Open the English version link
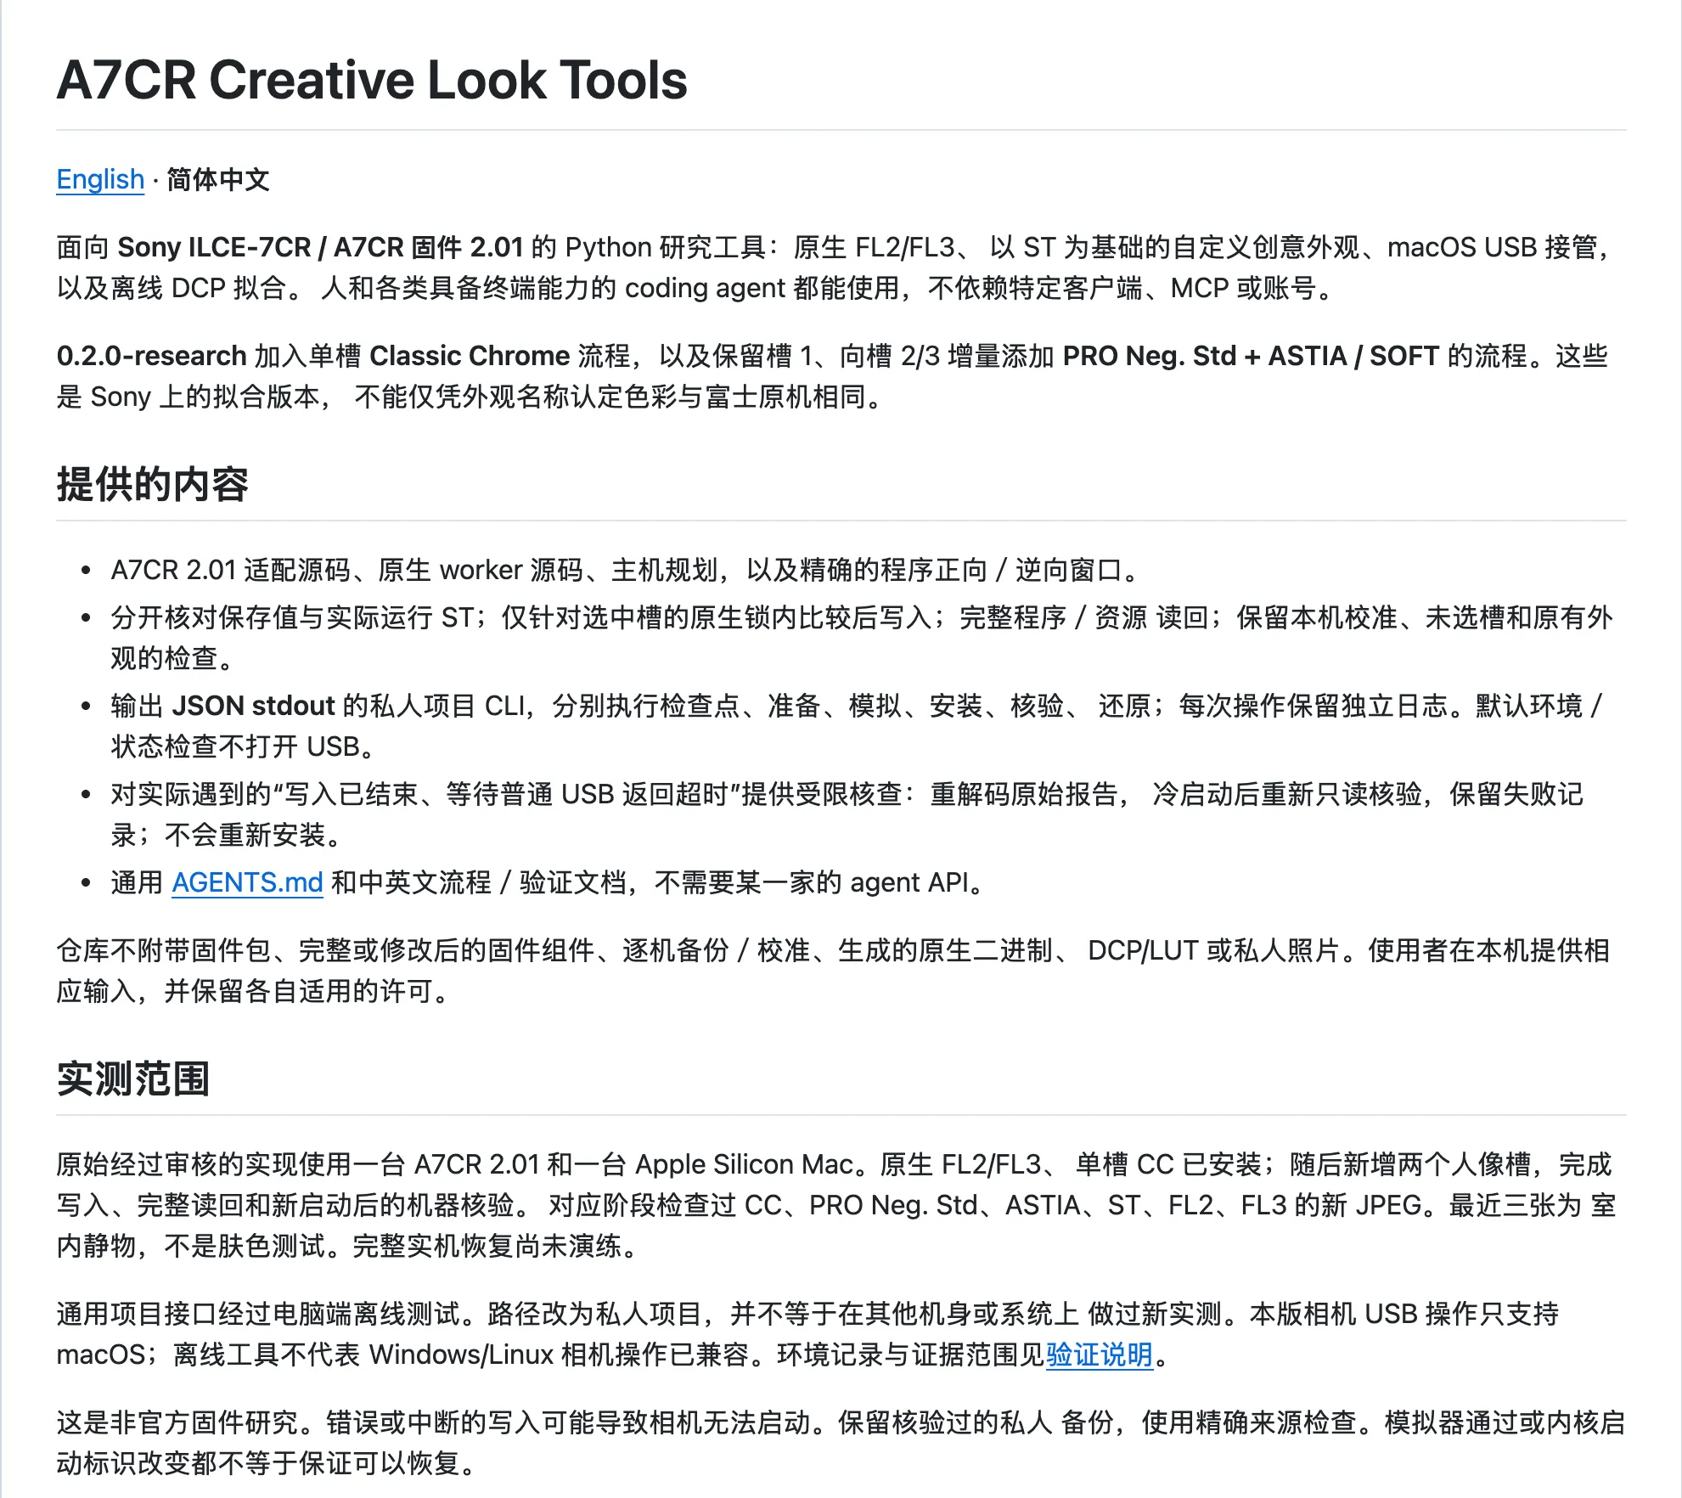This screenshot has height=1498, width=1682. [x=100, y=179]
